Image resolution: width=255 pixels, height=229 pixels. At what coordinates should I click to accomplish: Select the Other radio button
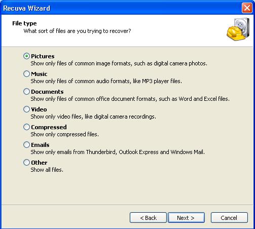(26, 163)
